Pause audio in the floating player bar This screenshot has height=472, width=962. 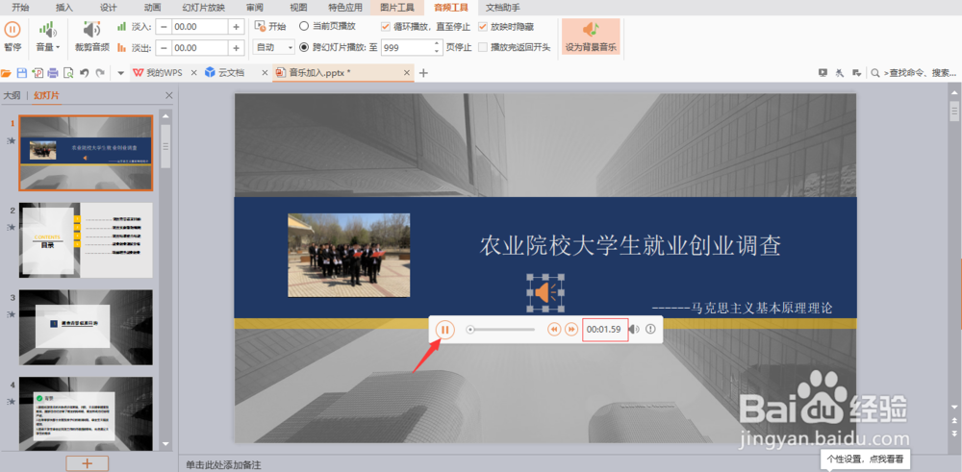pyautogui.click(x=445, y=330)
